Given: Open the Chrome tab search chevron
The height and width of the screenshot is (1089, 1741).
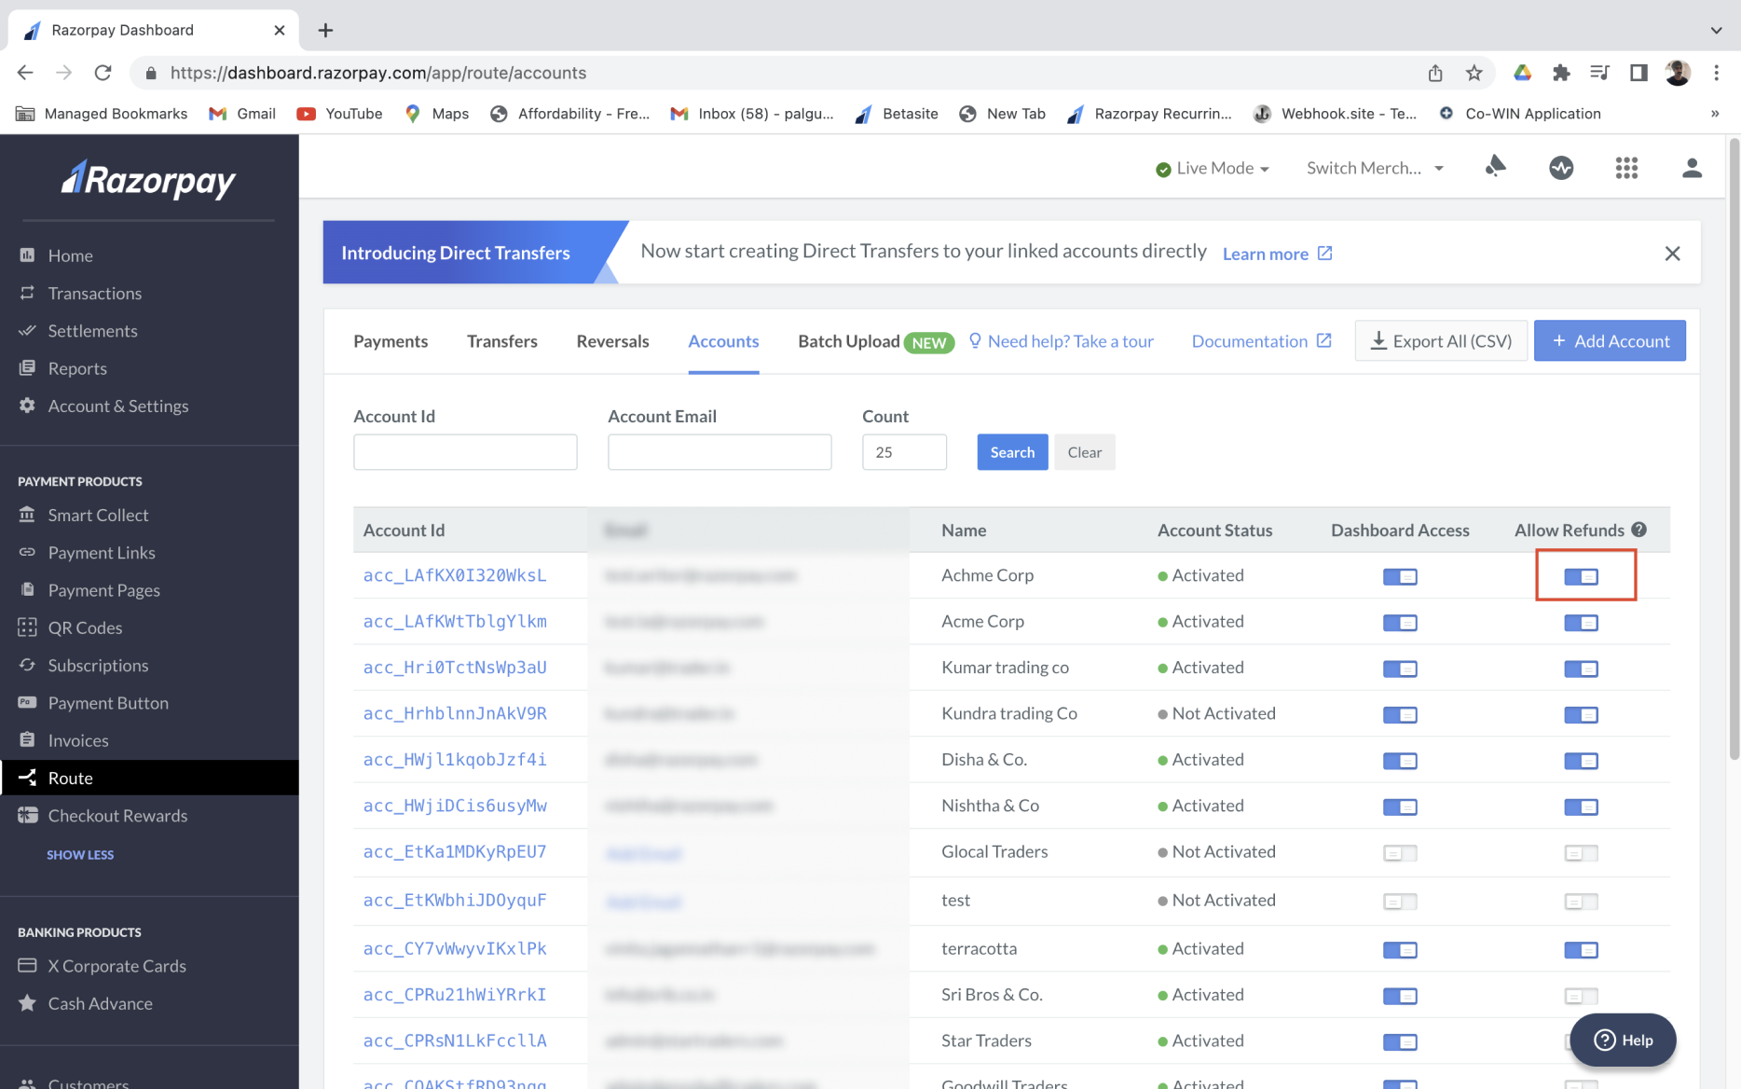Looking at the screenshot, I should pyautogui.click(x=1716, y=30).
